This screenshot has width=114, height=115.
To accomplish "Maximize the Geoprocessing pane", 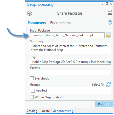I will [107, 4].
